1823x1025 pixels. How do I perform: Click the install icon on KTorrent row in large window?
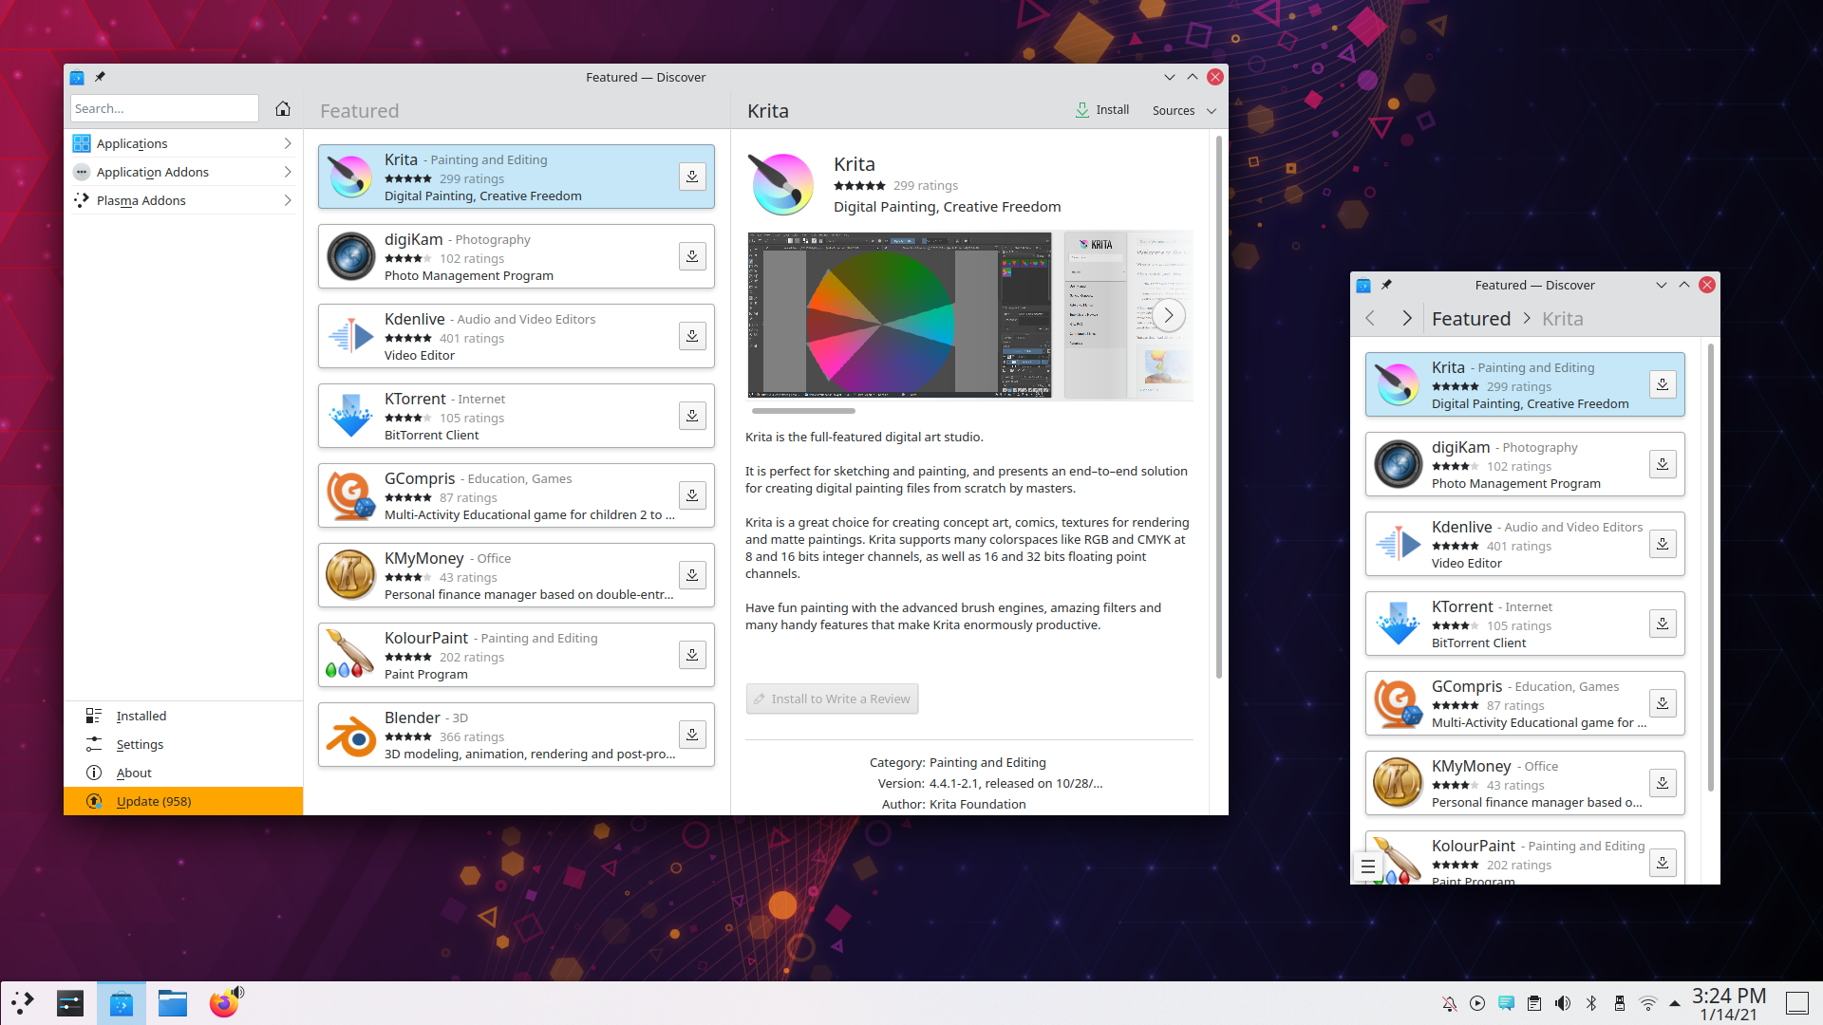(692, 416)
